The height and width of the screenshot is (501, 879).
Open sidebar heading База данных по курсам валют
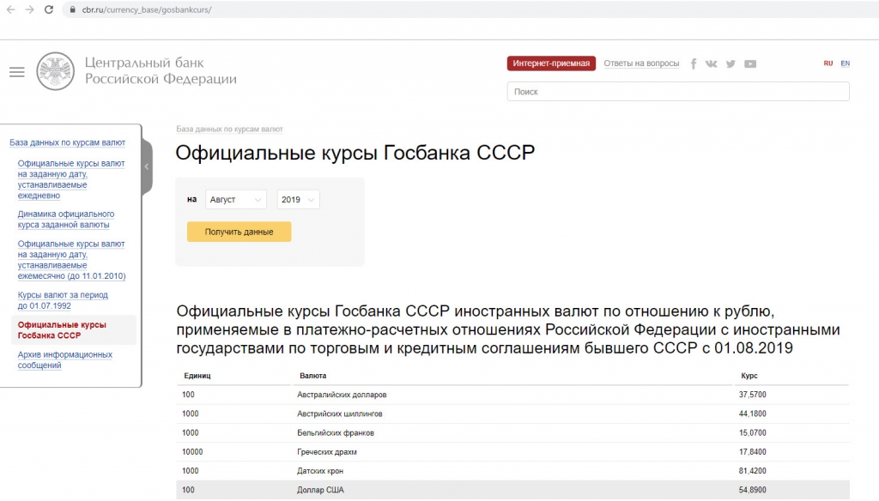(x=67, y=142)
